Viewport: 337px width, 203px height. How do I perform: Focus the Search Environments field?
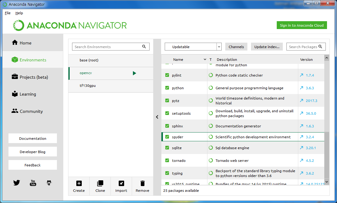111,47
